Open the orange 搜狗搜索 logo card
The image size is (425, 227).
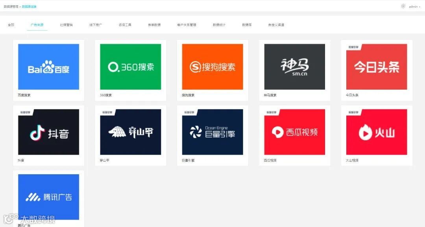click(x=213, y=66)
